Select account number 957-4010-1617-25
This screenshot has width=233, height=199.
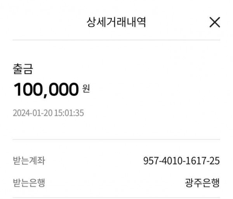(181, 160)
